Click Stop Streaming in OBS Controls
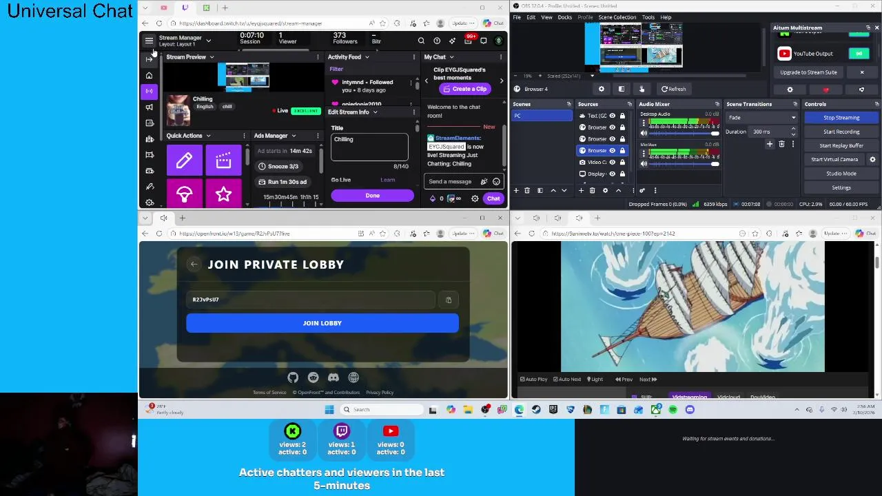The width and height of the screenshot is (882, 496). point(841,118)
